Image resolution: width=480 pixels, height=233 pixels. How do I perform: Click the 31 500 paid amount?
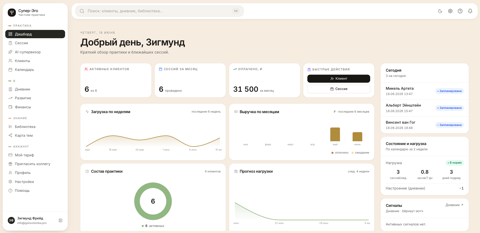click(246, 89)
